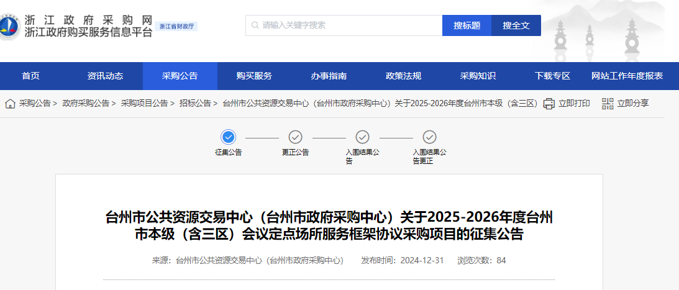The image size is (679, 290).
Task: Select the 更正公告 step circle
Action: click(x=295, y=137)
